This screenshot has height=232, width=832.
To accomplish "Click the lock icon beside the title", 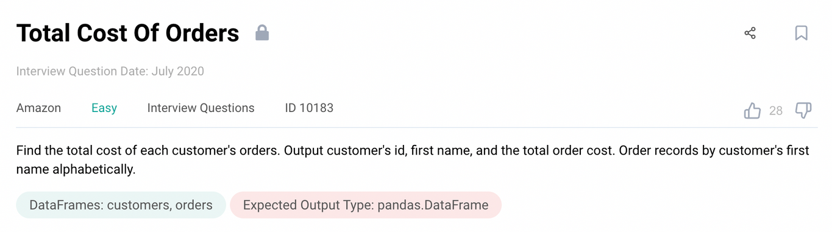I will click(x=262, y=33).
